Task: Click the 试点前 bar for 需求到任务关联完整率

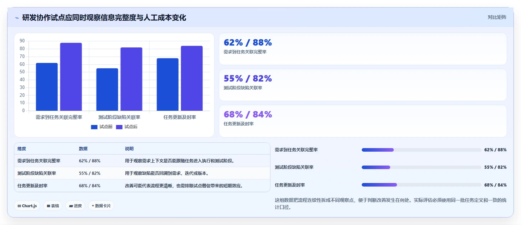Action: point(47,87)
